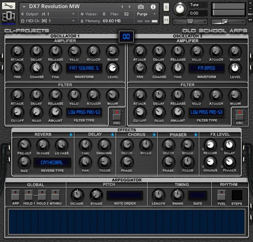The image size is (253, 242).
Task: Open Oscillator 1 waveform selector FAT SQUARE 5
Action: tap(84, 68)
